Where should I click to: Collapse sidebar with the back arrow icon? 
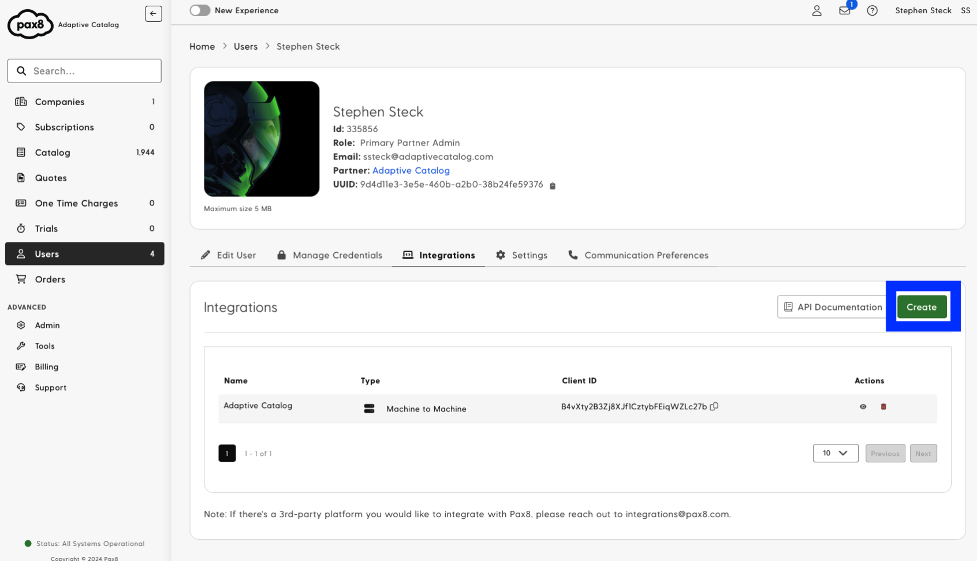pyautogui.click(x=154, y=14)
